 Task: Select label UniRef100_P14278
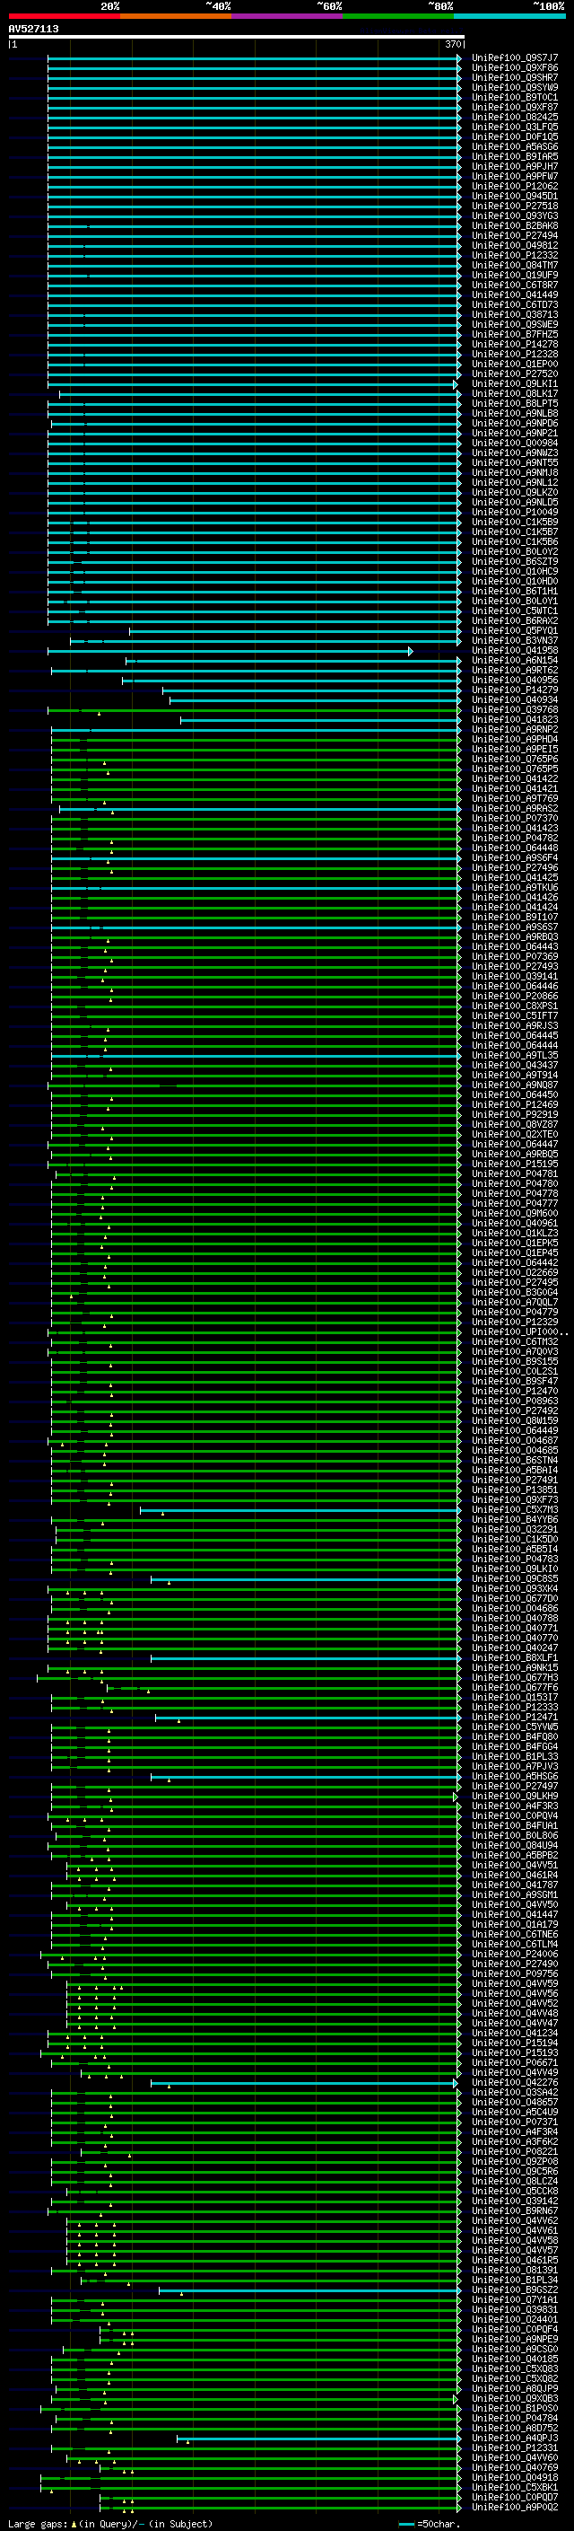click(x=515, y=344)
